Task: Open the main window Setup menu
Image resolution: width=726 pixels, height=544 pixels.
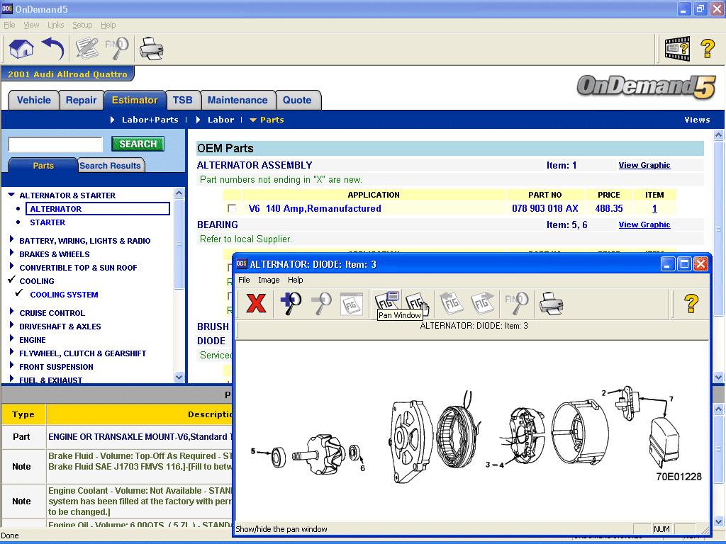Action: 82,25
